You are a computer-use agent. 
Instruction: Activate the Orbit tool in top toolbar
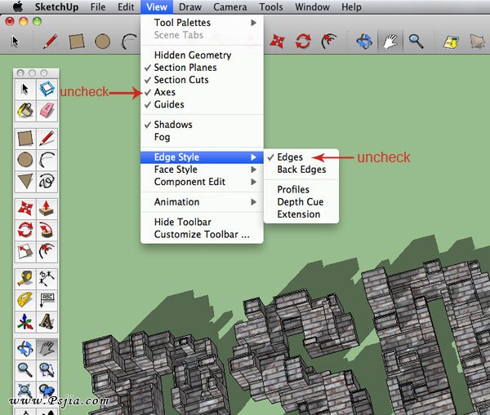[363, 40]
